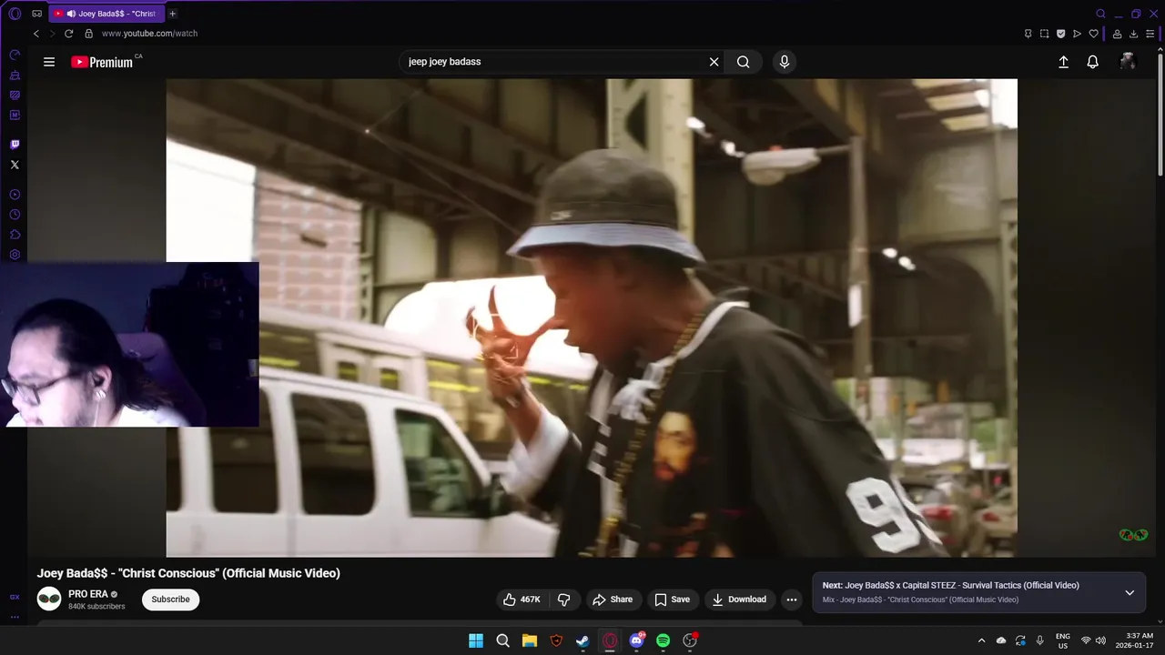This screenshot has width=1165, height=655.
Task: Save video to playlist
Action: tap(673, 600)
